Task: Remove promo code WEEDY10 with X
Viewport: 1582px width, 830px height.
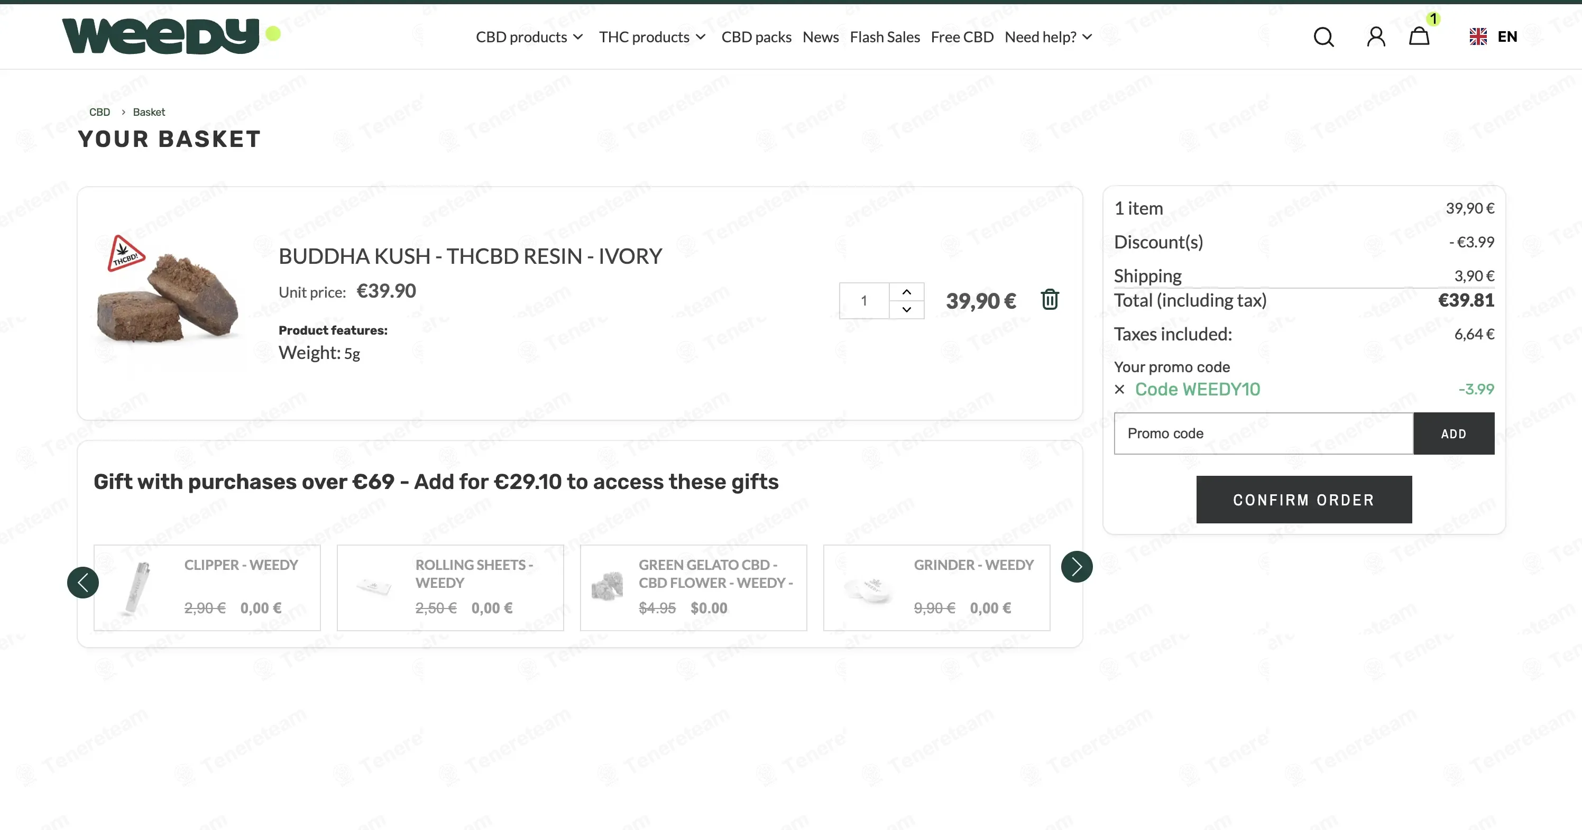Action: (x=1119, y=389)
